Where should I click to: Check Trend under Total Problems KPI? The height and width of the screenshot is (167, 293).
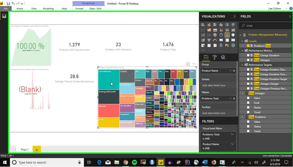248,131
